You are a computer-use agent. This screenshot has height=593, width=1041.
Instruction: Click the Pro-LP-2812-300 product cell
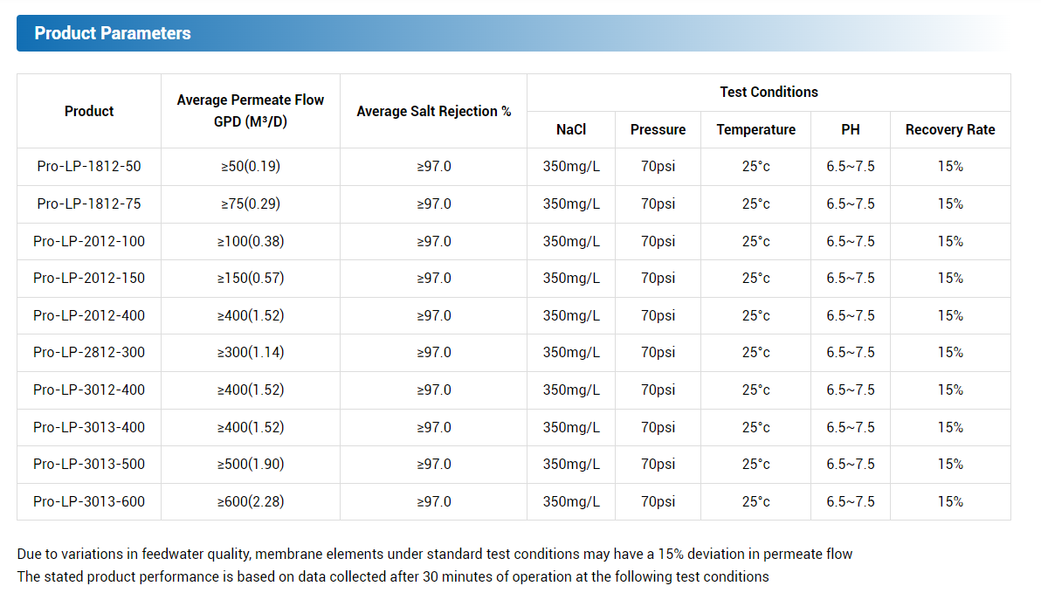(x=89, y=353)
